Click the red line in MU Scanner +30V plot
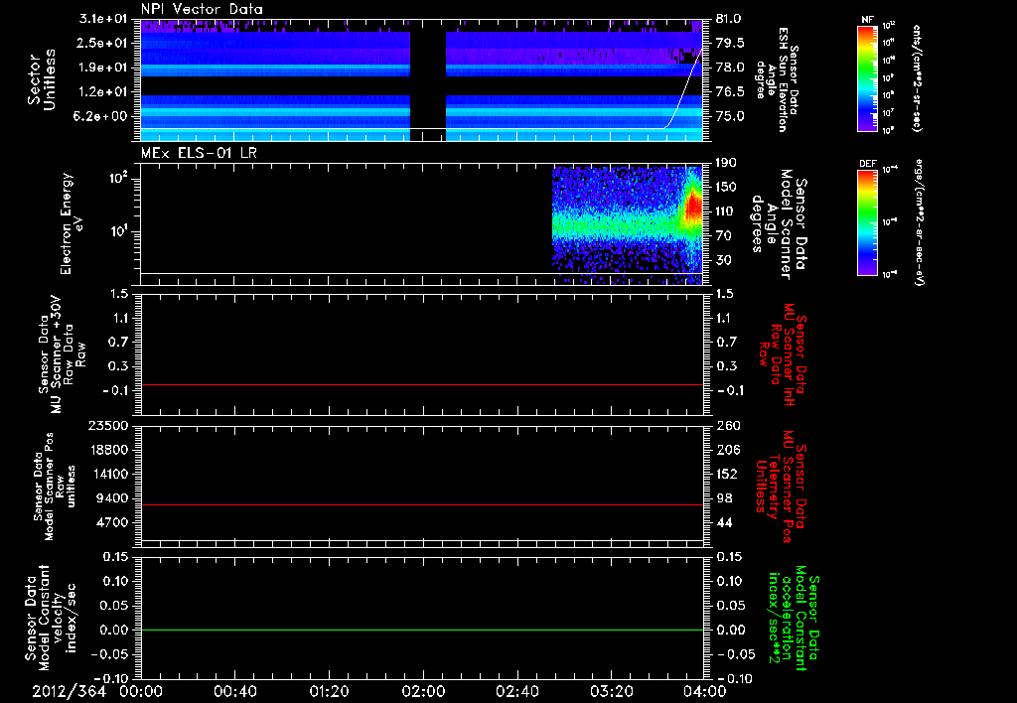 [422, 384]
